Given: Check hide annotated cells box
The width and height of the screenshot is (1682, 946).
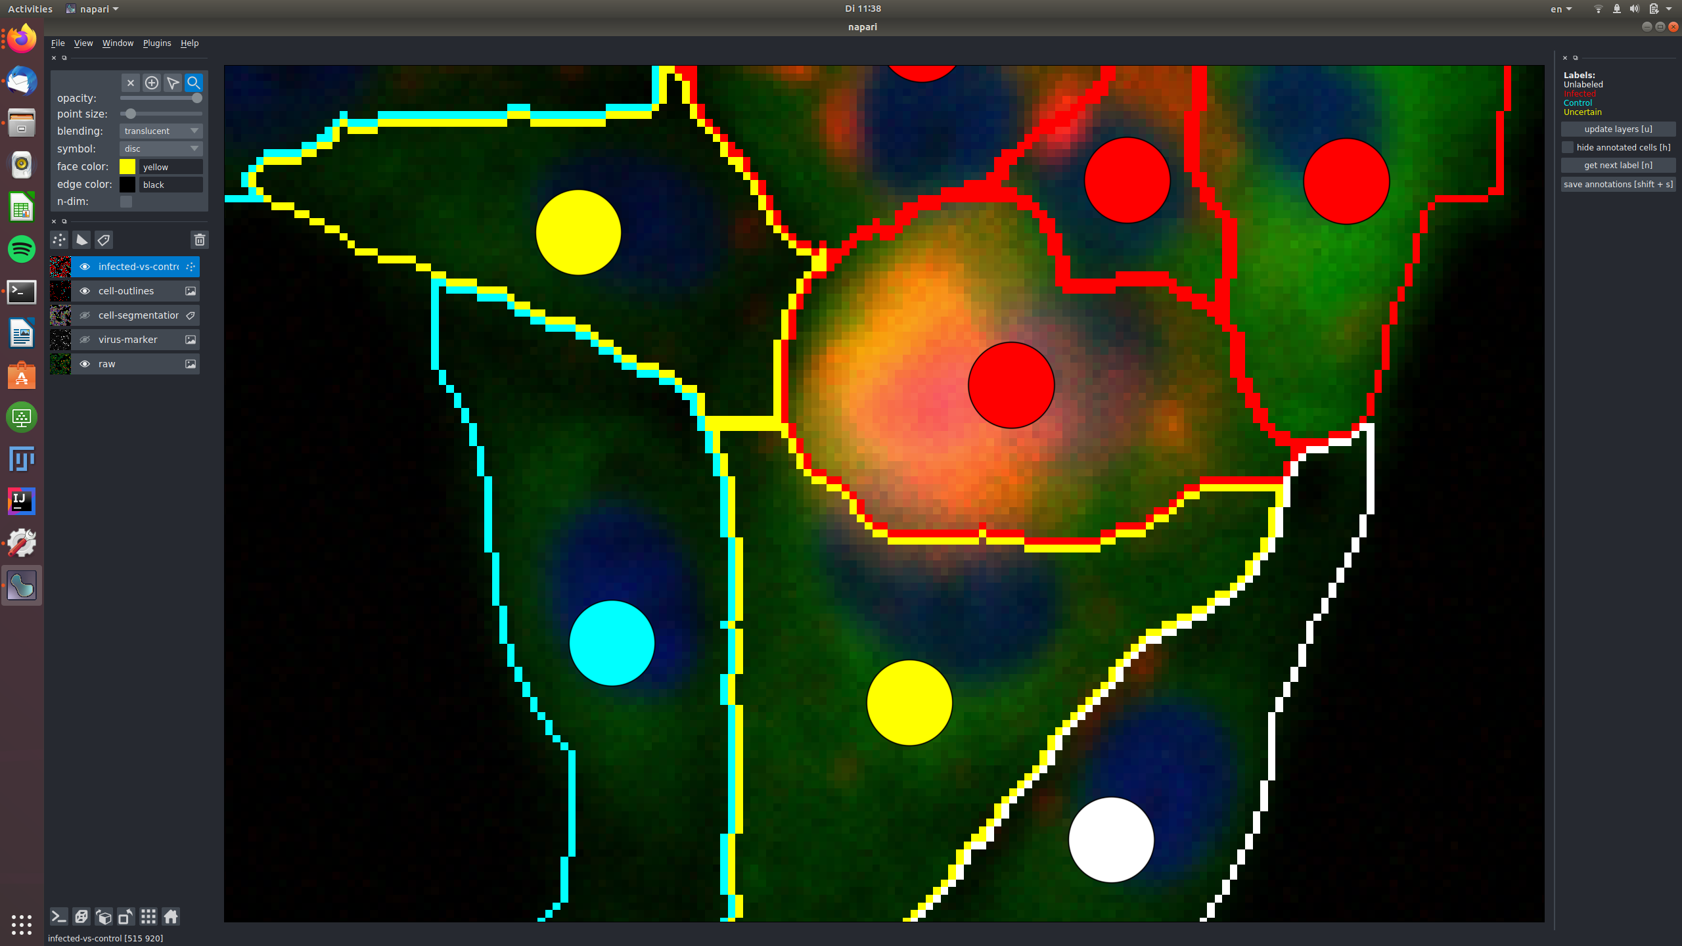Looking at the screenshot, I should pyautogui.click(x=1568, y=147).
